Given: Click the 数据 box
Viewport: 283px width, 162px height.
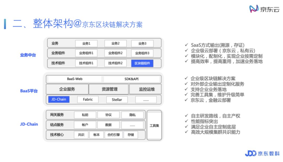Looking at the screenshot, I should [x=108, y=125].
